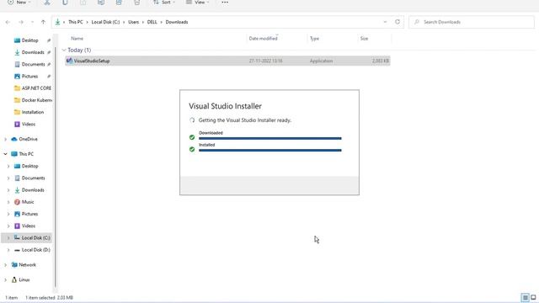Expand Videos under This PC
This screenshot has height=303, width=539.
(x=8, y=226)
